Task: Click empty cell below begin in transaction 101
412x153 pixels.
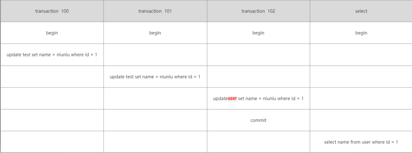Action: click(155, 55)
